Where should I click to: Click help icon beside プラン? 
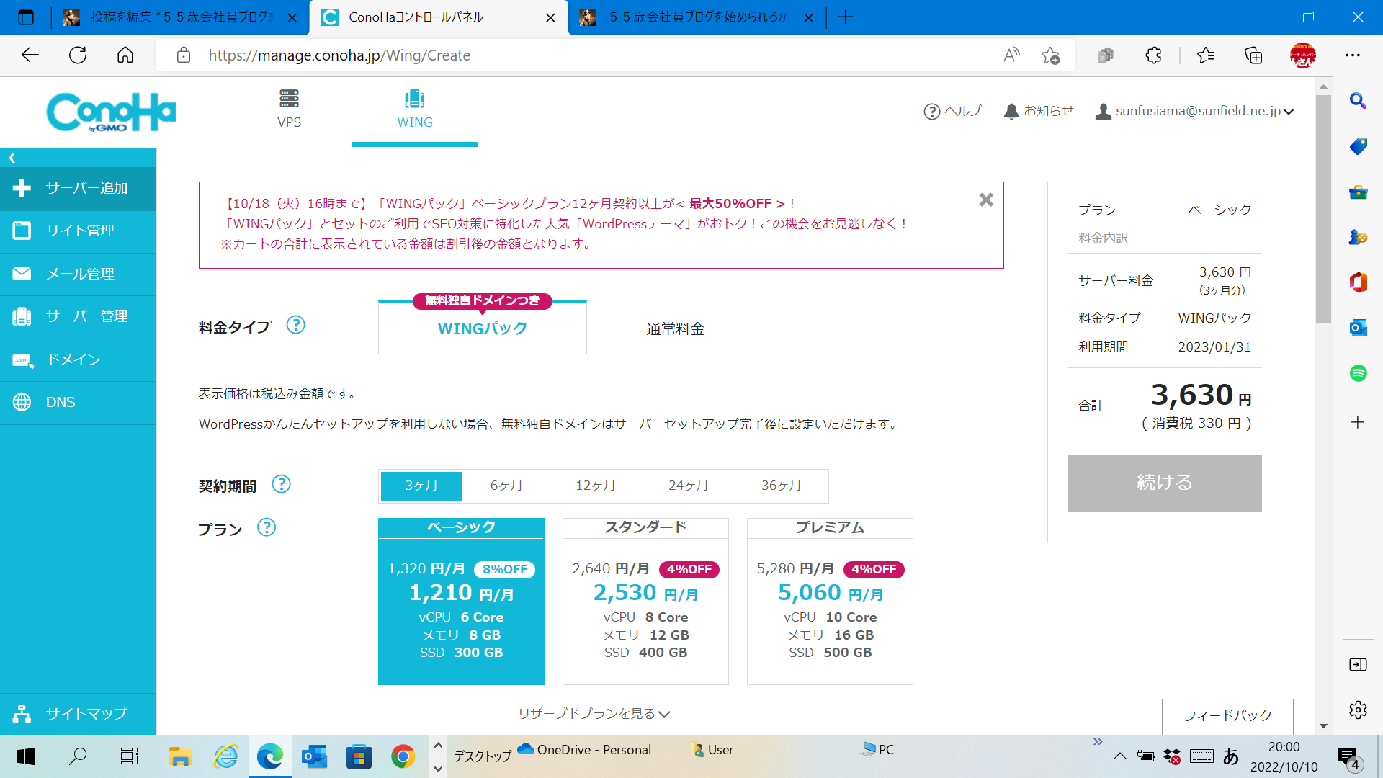point(267,527)
